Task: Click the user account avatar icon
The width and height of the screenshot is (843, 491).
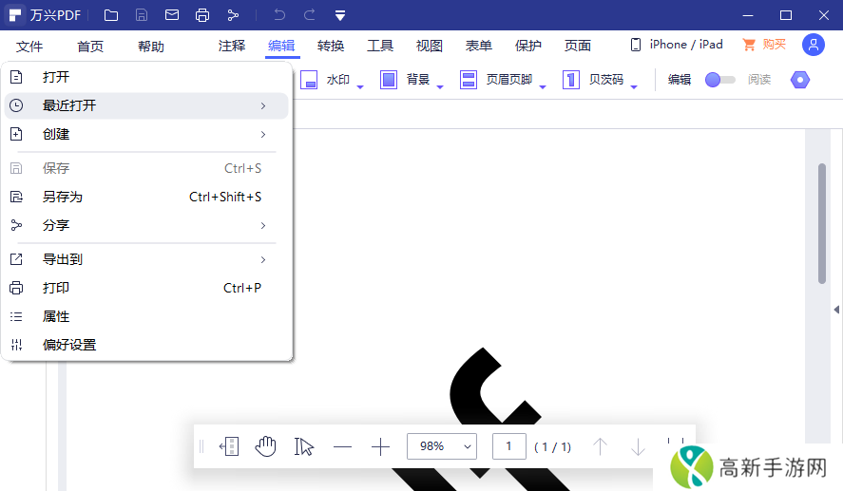Action: pos(813,45)
